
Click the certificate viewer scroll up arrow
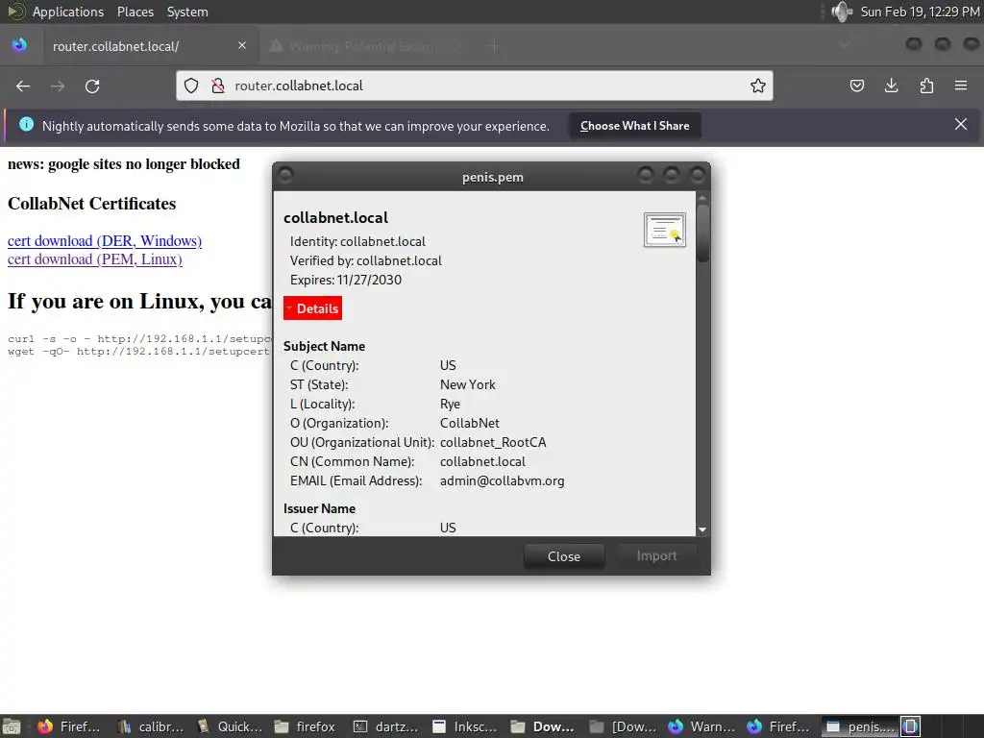pos(702,198)
